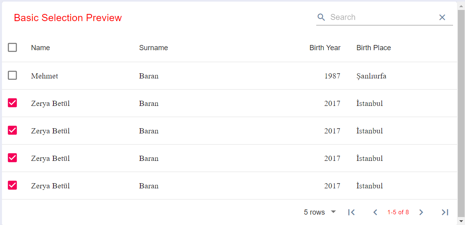Click the vertical scrollbar down arrow

[x=461, y=221]
